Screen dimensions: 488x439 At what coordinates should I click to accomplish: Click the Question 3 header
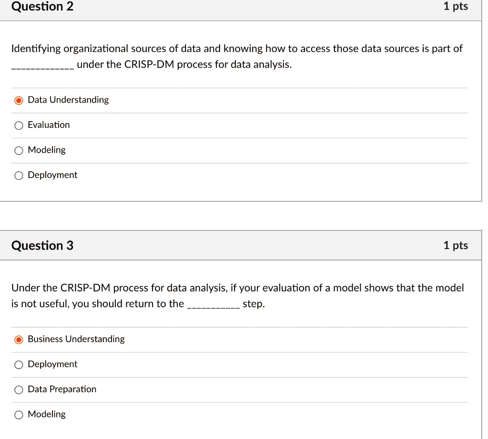click(x=42, y=245)
